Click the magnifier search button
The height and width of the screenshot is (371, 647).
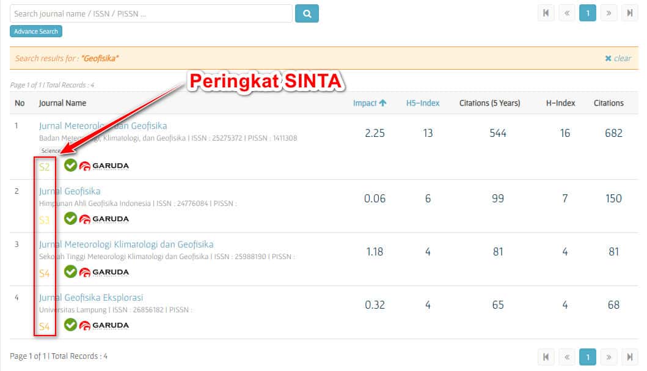(x=307, y=13)
